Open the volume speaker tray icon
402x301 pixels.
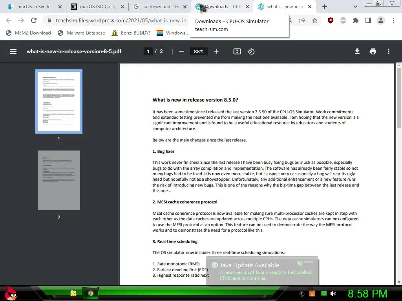pos(333,294)
